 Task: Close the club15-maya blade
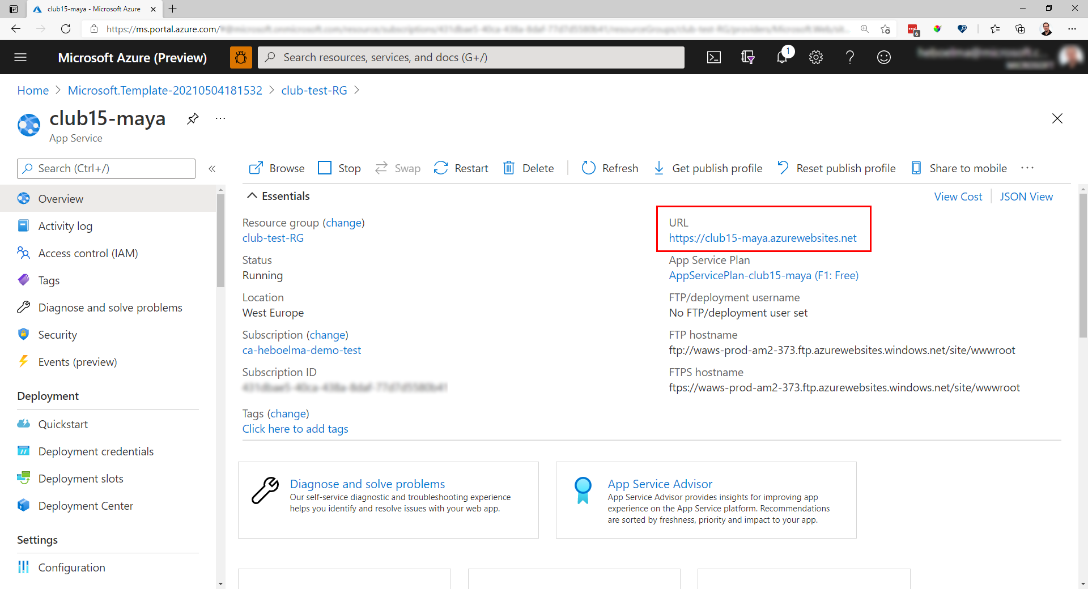pos(1057,118)
